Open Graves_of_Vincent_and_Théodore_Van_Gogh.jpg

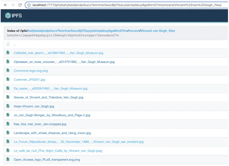[48, 97]
